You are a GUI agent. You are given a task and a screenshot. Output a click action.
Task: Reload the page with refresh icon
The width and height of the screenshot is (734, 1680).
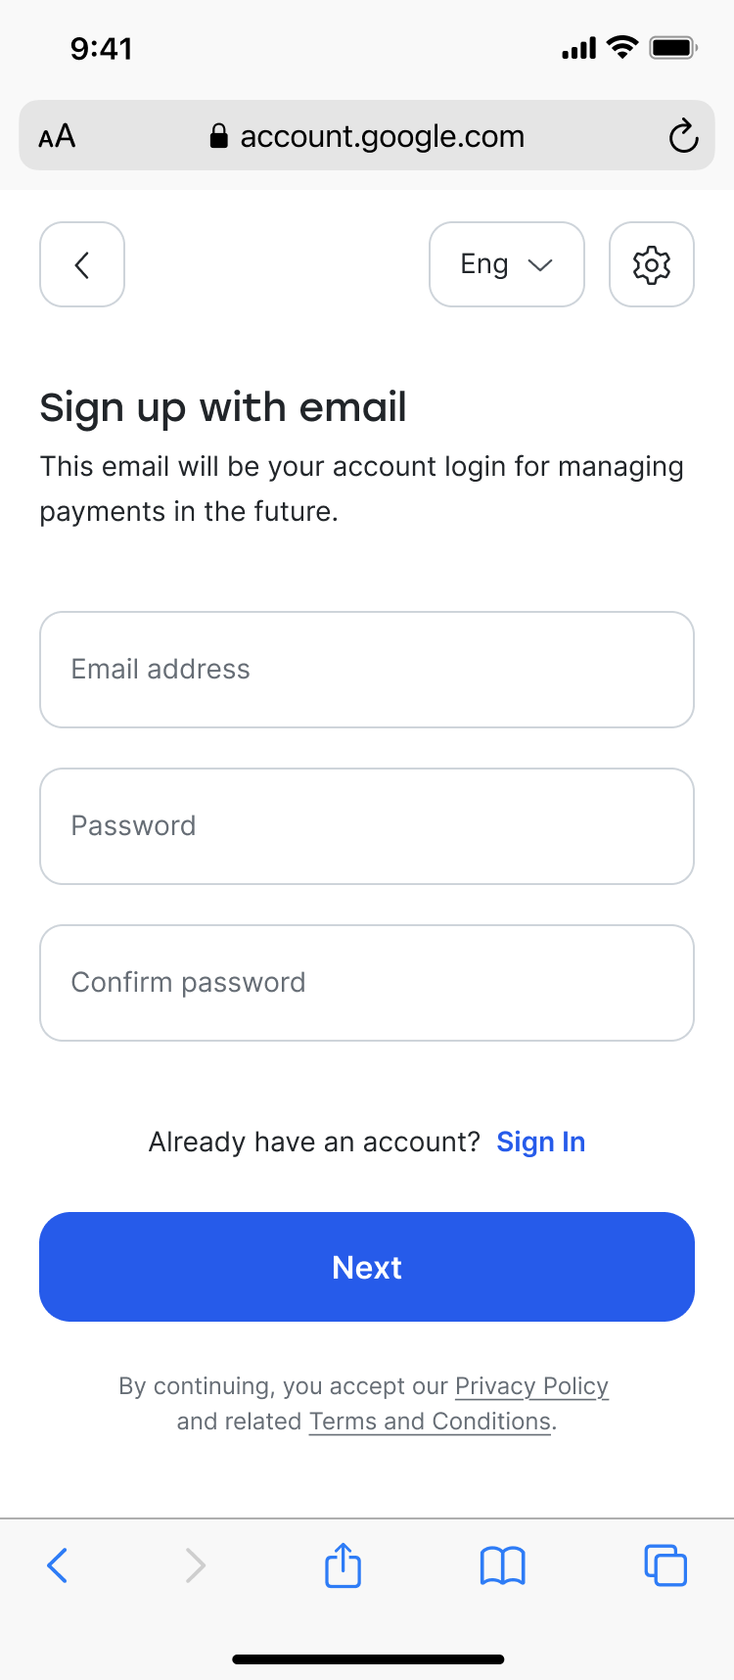pos(683,136)
